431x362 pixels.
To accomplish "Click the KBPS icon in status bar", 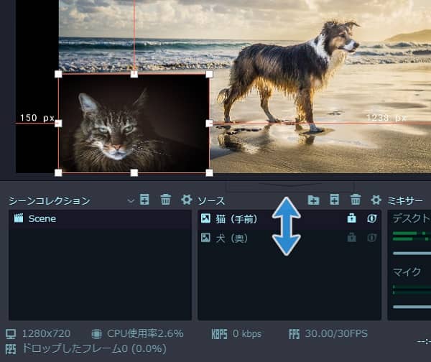I will [x=219, y=334].
